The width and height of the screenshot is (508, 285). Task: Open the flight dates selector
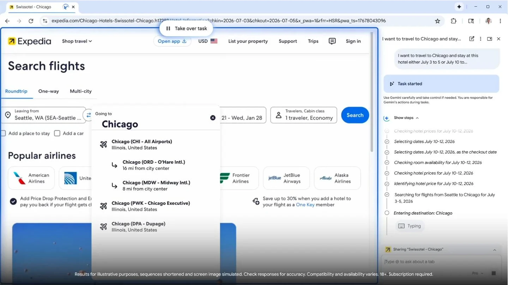point(243,115)
